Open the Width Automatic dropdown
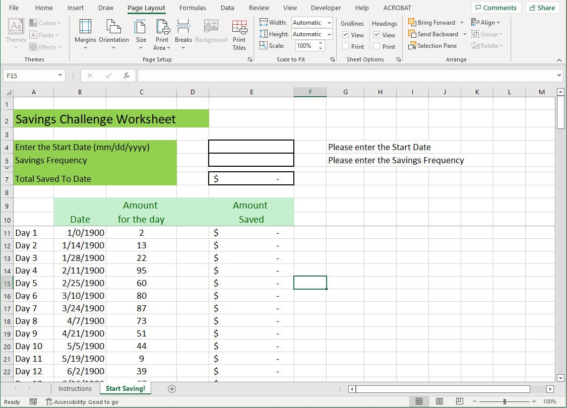This screenshot has height=408, width=567. pos(329,22)
